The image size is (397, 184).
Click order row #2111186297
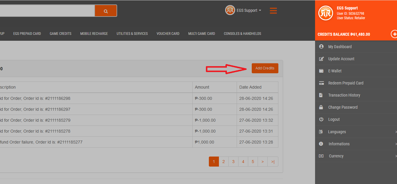tap(139, 109)
